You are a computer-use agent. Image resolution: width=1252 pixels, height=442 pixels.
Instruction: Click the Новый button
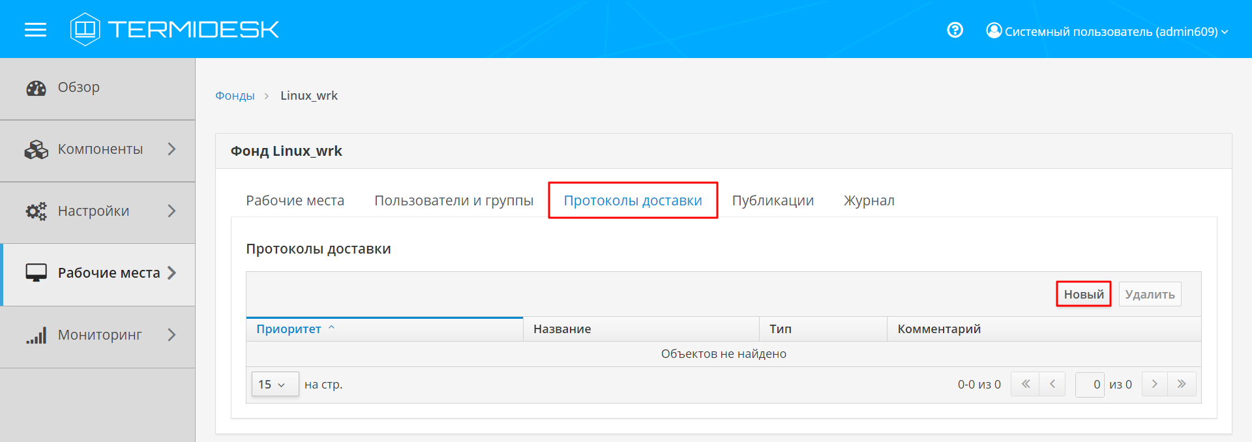1083,295
